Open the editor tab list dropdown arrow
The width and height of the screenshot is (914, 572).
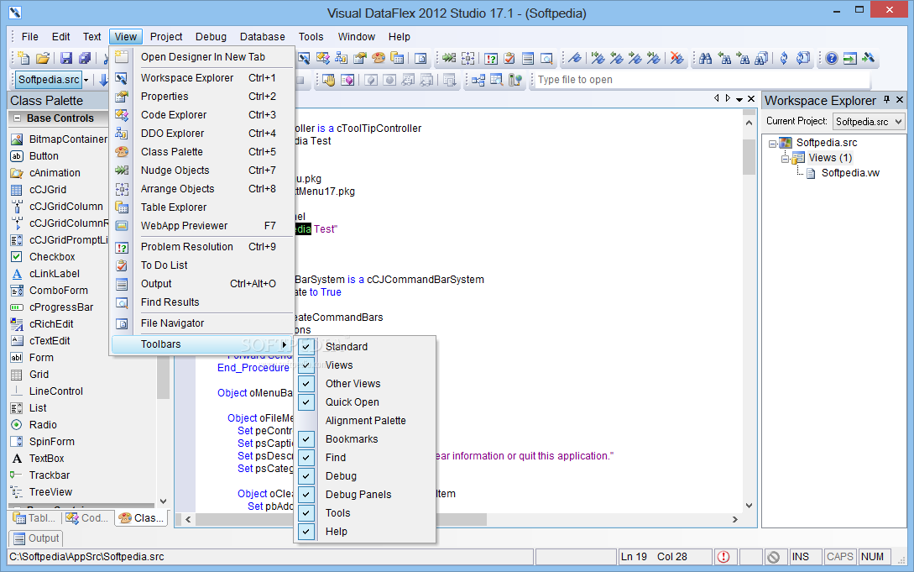tap(739, 100)
